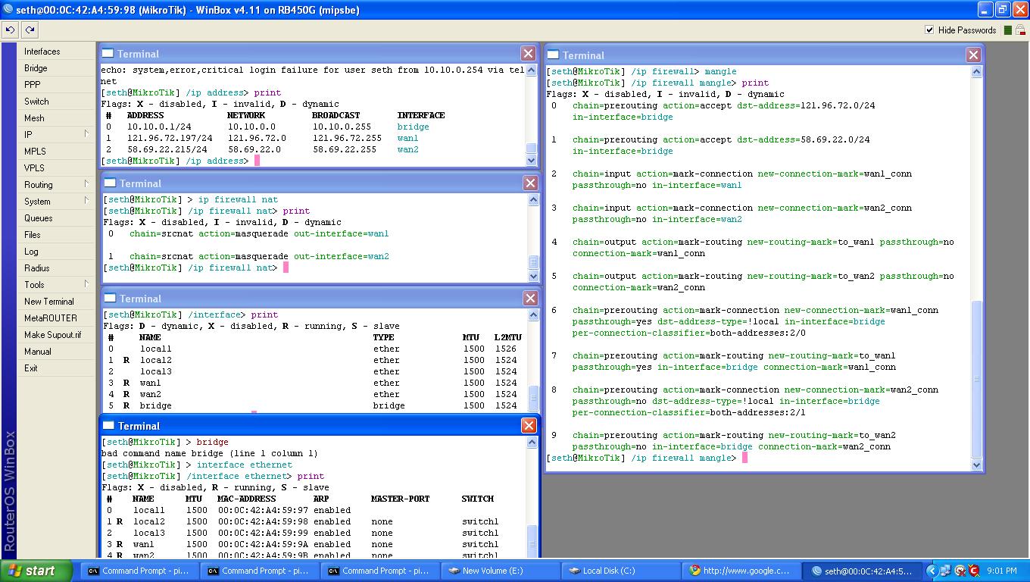The image size is (1030, 582).
Task: Switch to New Volume (E:) taskbar window
Action: click(x=501, y=571)
